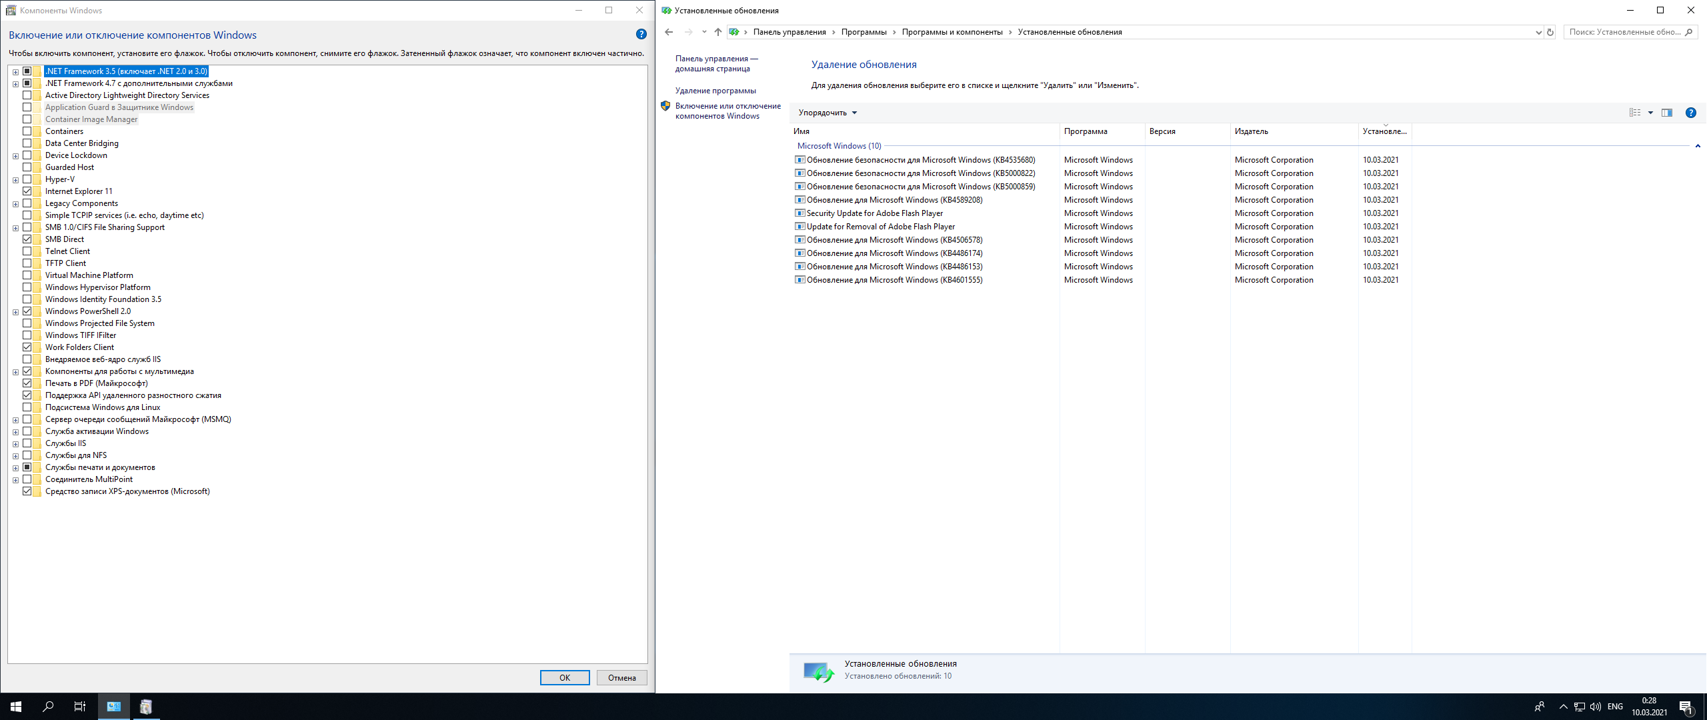The width and height of the screenshot is (1707, 720).
Task: Uncheck SMB Direct component
Action: (x=27, y=239)
